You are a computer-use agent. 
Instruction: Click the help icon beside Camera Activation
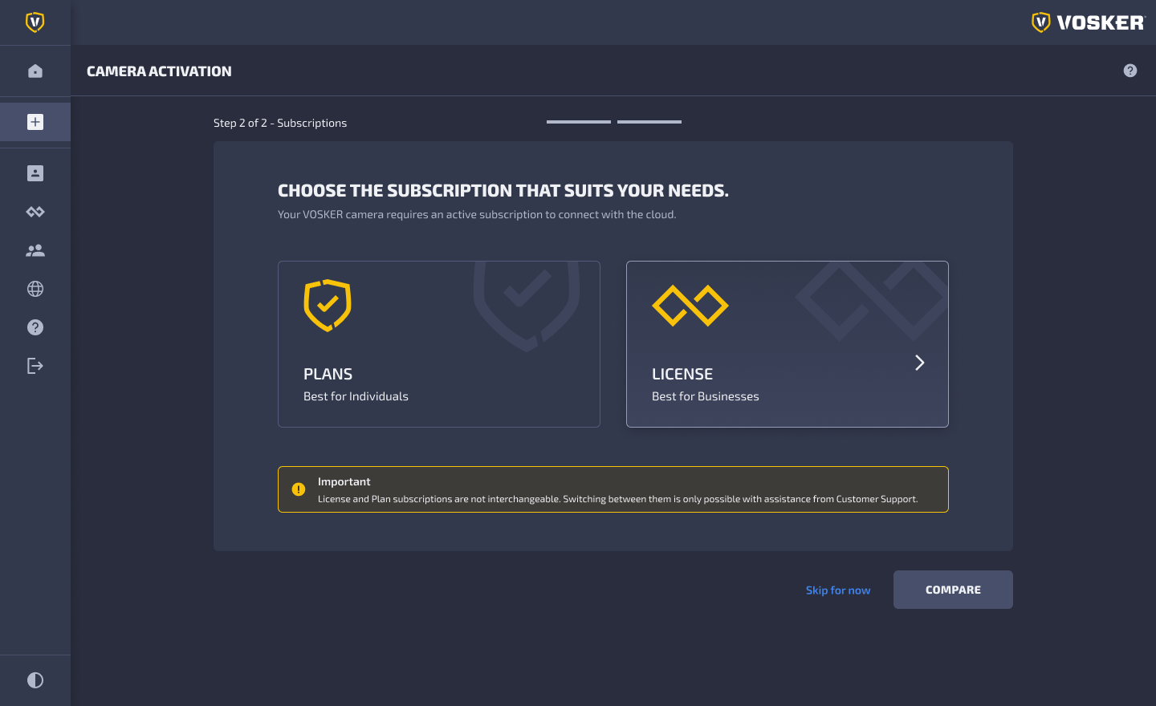[x=1130, y=71]
